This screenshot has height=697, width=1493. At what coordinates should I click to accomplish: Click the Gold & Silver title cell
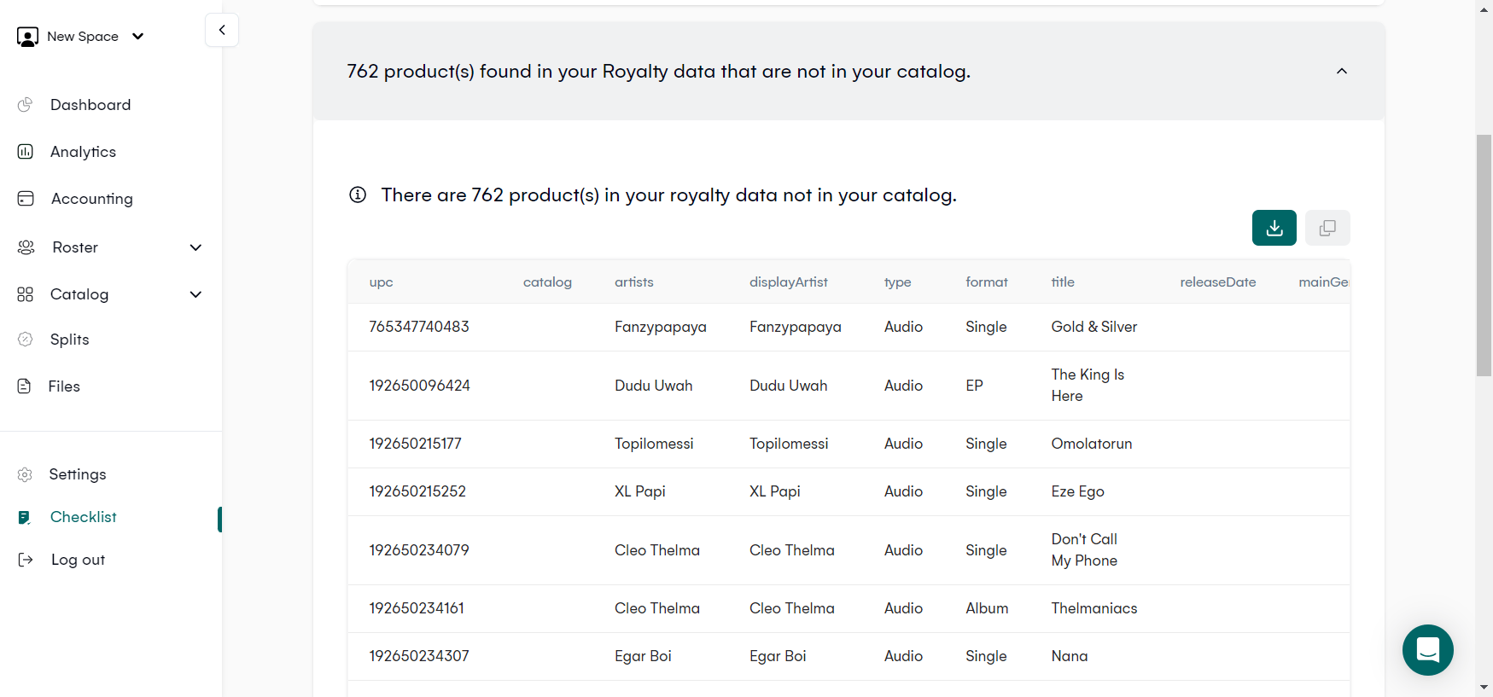[x=1094, y=327]
